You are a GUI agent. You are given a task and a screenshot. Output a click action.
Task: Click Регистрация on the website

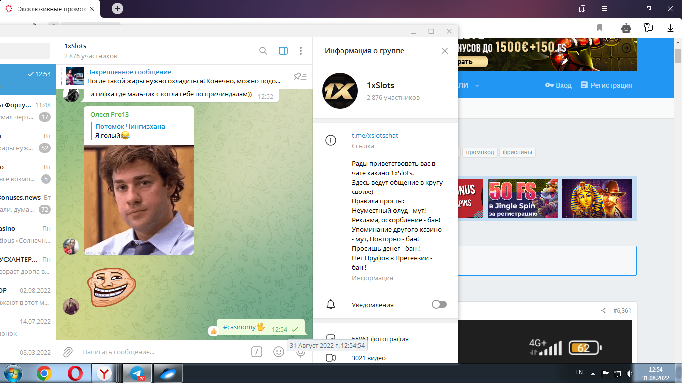[x=606, y=85]
